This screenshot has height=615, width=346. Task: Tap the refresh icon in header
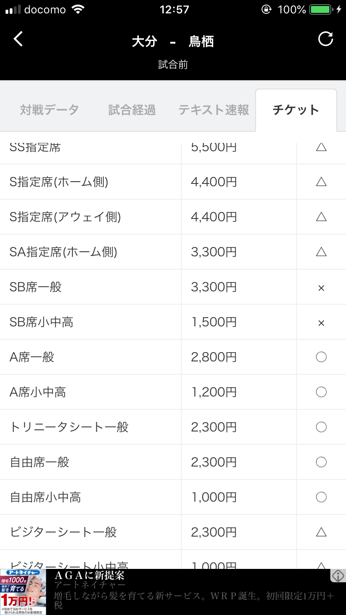click(x=326, y=39)
